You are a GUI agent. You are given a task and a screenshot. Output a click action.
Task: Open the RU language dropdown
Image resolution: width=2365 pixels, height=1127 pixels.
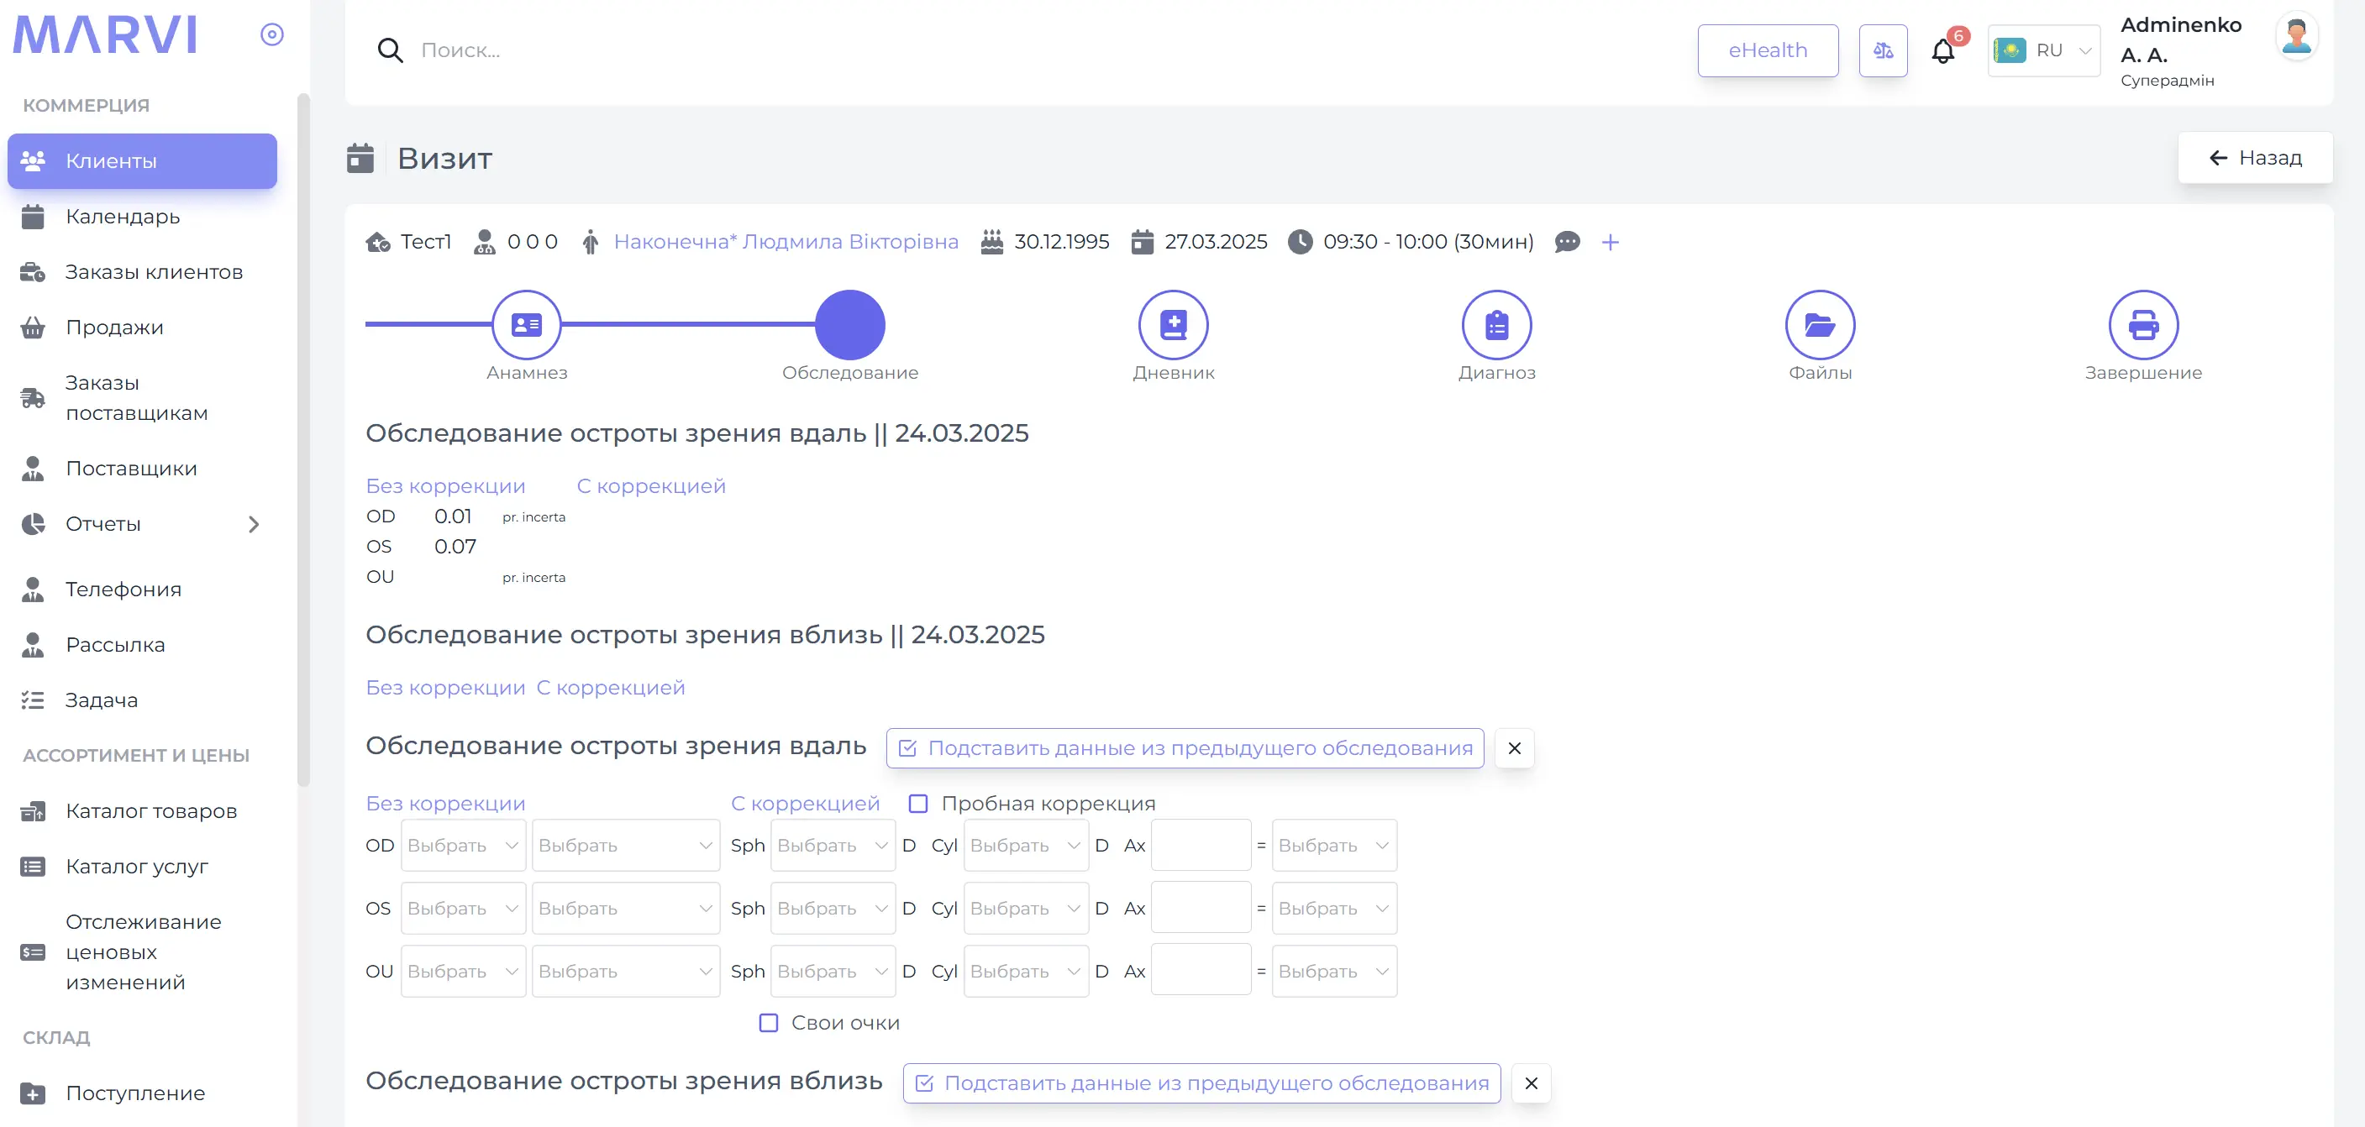(x=2044, y=50)
